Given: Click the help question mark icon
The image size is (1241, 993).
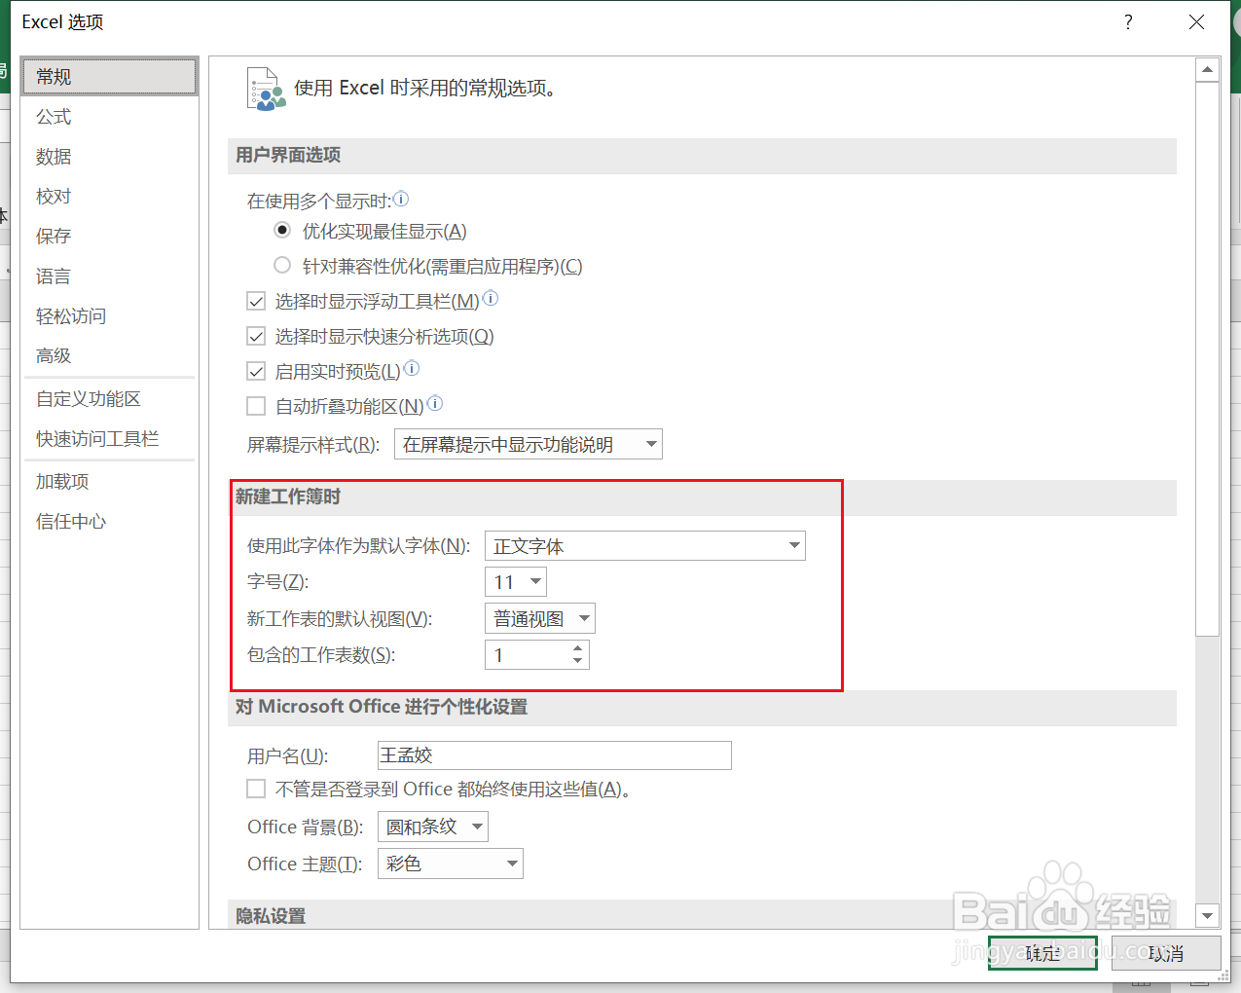Looking at the screenshot, I should coord(1127,21).
